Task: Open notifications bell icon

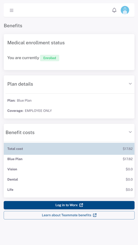Action: (x=114, y=10)
